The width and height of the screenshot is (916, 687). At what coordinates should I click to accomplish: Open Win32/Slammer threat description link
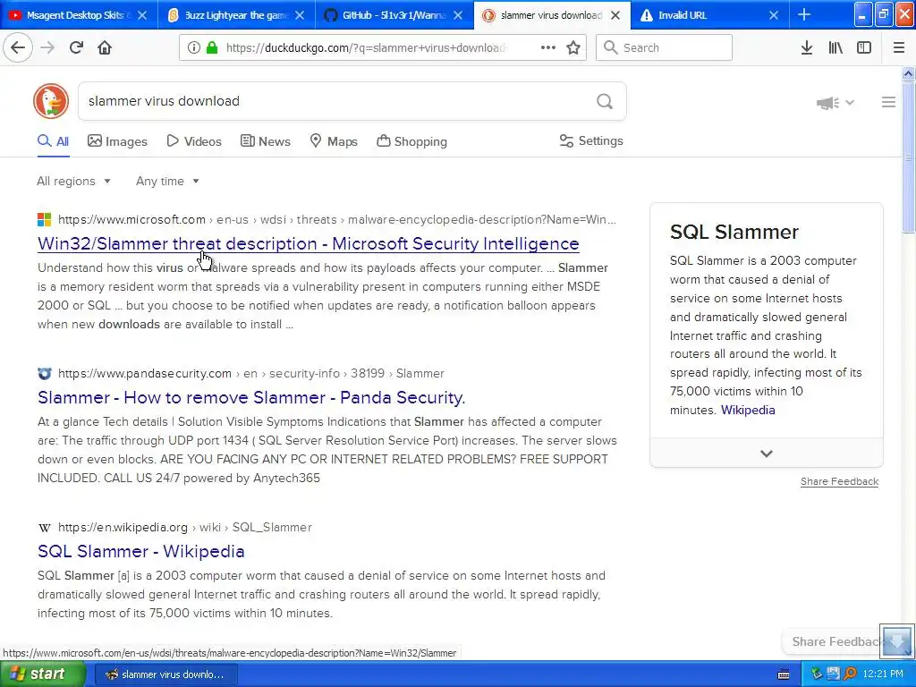309,243
